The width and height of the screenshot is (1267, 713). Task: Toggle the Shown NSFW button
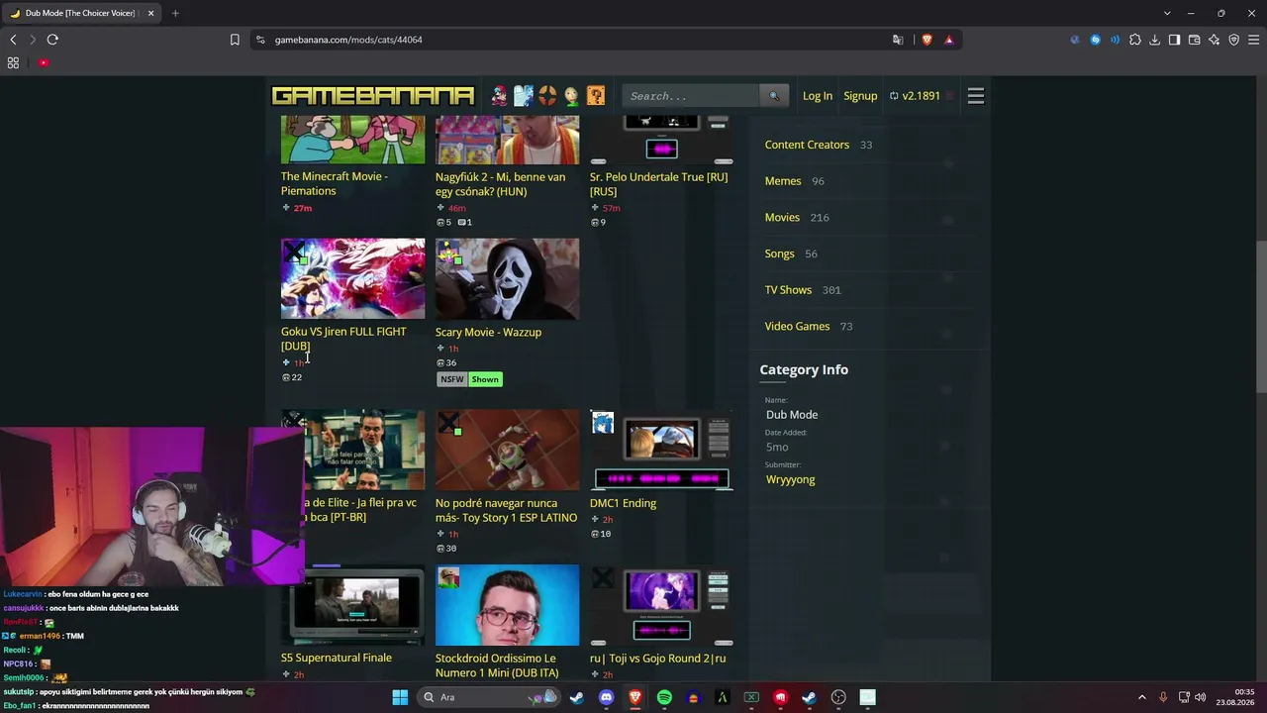click(x=485, y=379)
